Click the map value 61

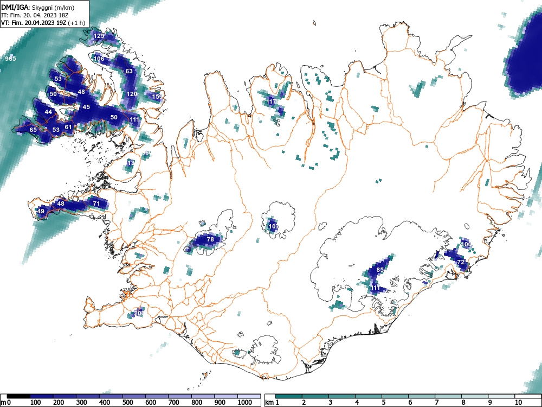68,127
